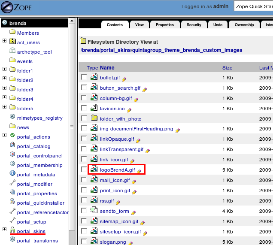Click the brenda root gear icon

[x=5, y=22]
